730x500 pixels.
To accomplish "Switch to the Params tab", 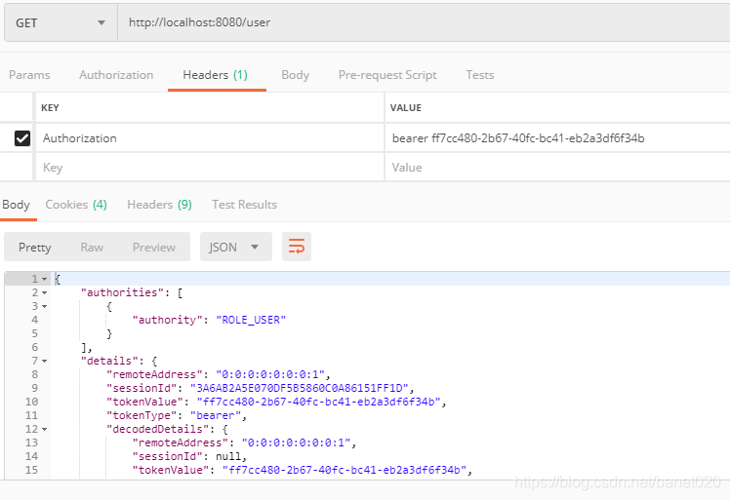I will coord(29,75).
